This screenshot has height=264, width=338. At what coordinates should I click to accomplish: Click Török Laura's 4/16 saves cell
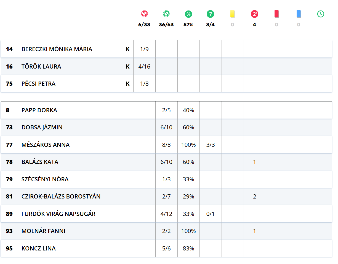pyautogui.click(x=144, y=67)
